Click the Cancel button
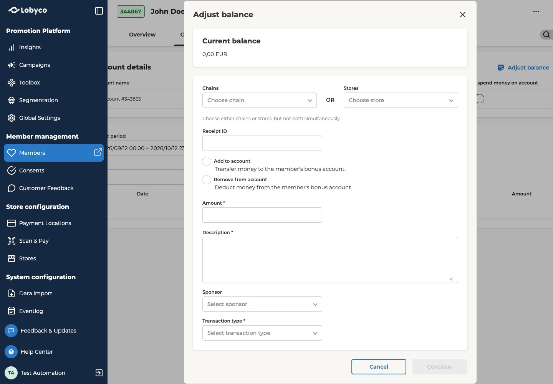 pyautogui.click(x=379, y=367)
